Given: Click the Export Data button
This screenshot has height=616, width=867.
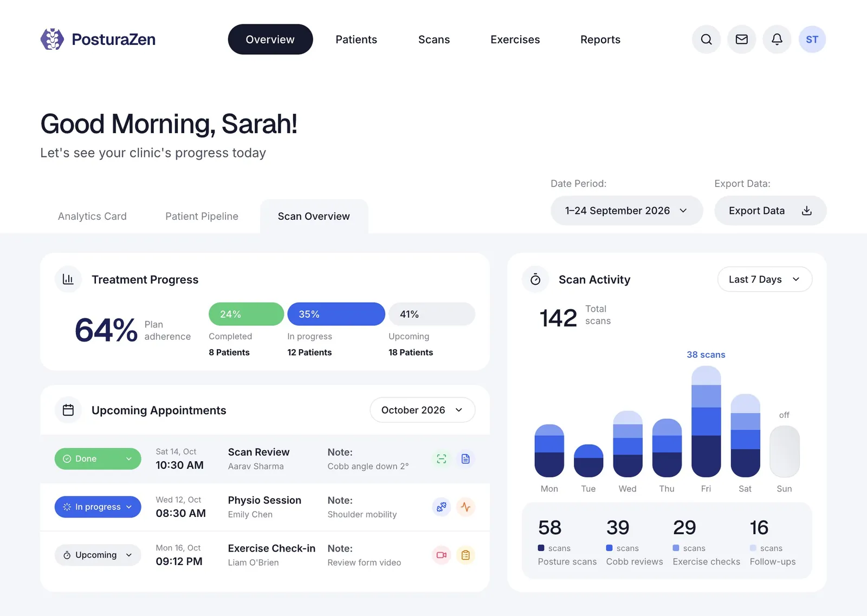Looking at the screenshot, I should (770, 211).
